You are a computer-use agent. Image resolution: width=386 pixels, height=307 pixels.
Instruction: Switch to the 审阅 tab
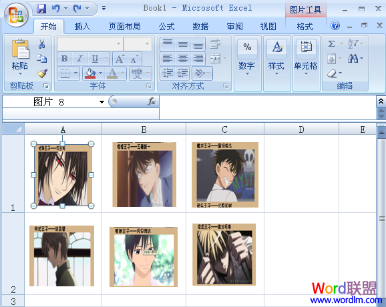pos(234,26)
